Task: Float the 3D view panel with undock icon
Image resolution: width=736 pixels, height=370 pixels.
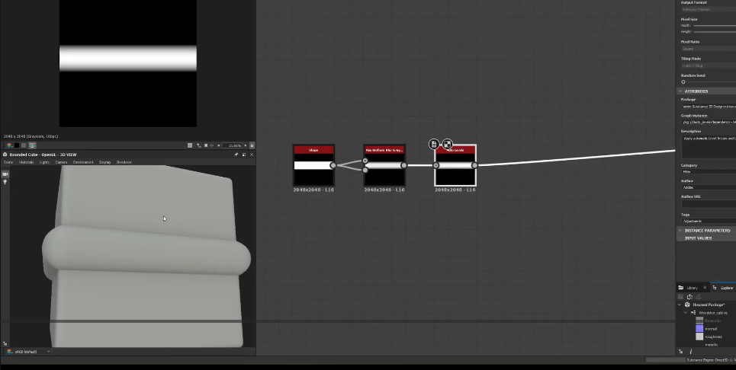Action: click(x=244, y=155)
